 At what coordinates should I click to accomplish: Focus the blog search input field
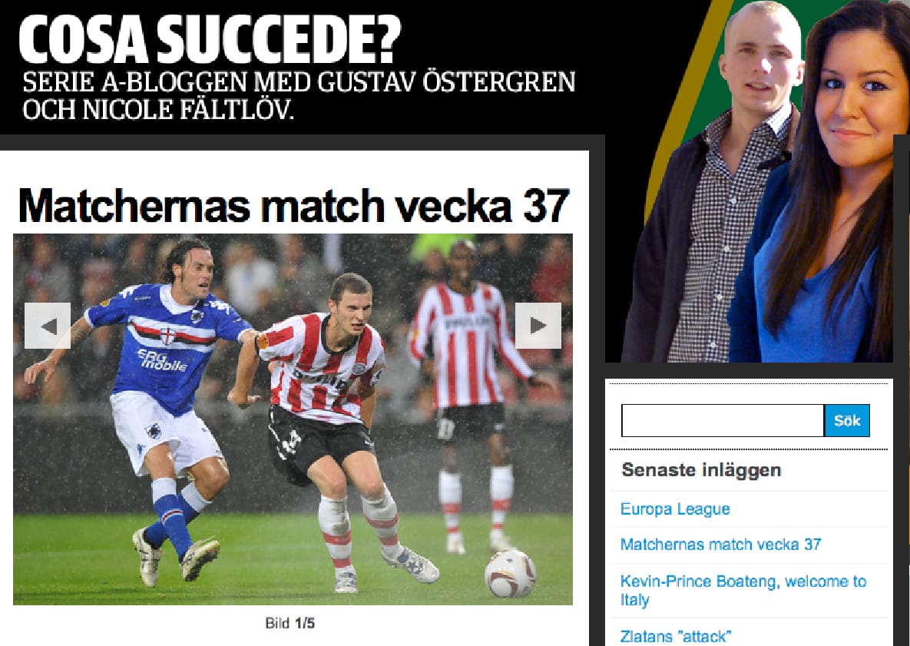click(x=723, y=420)
